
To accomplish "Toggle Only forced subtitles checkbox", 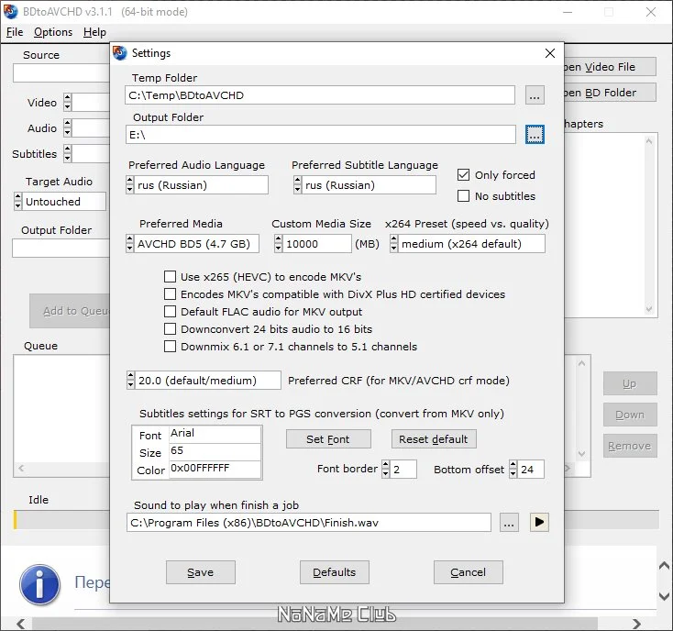I will [463, 174].
